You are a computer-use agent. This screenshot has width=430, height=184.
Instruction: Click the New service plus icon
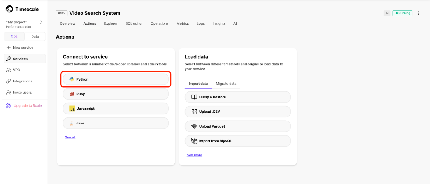[9, 47]
